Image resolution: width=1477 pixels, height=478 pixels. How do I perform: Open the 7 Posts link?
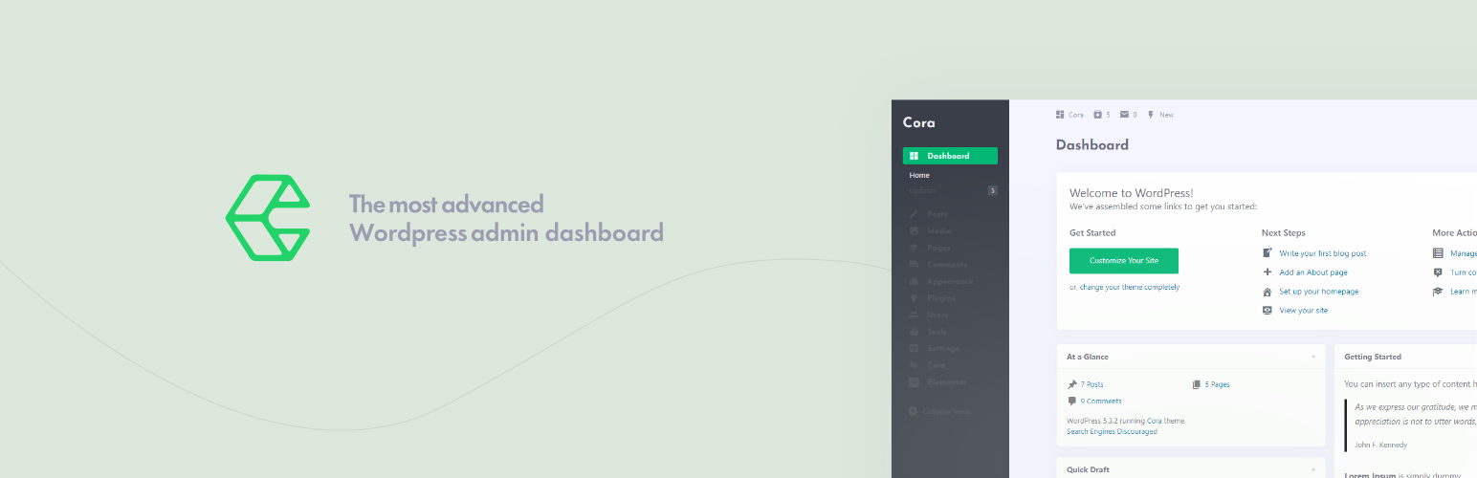[1091, 384]
